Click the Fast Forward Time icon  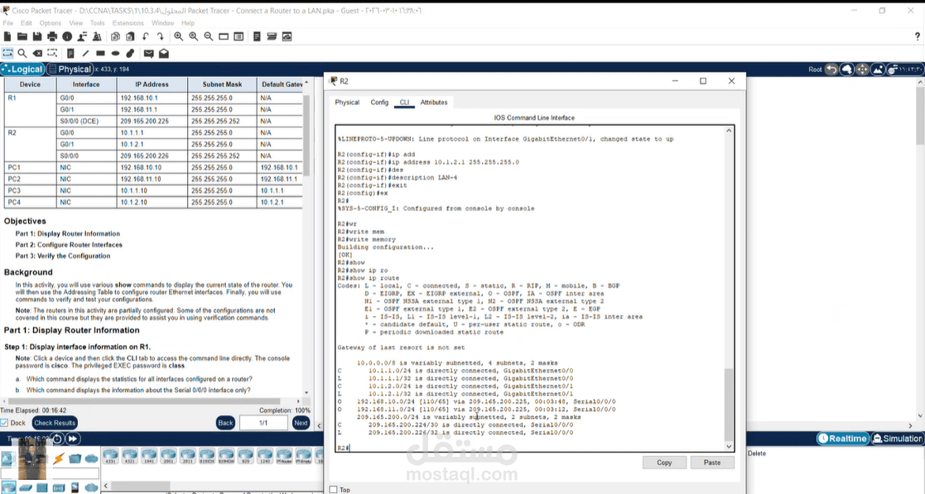pyautogui.click(x=73, y=439)
